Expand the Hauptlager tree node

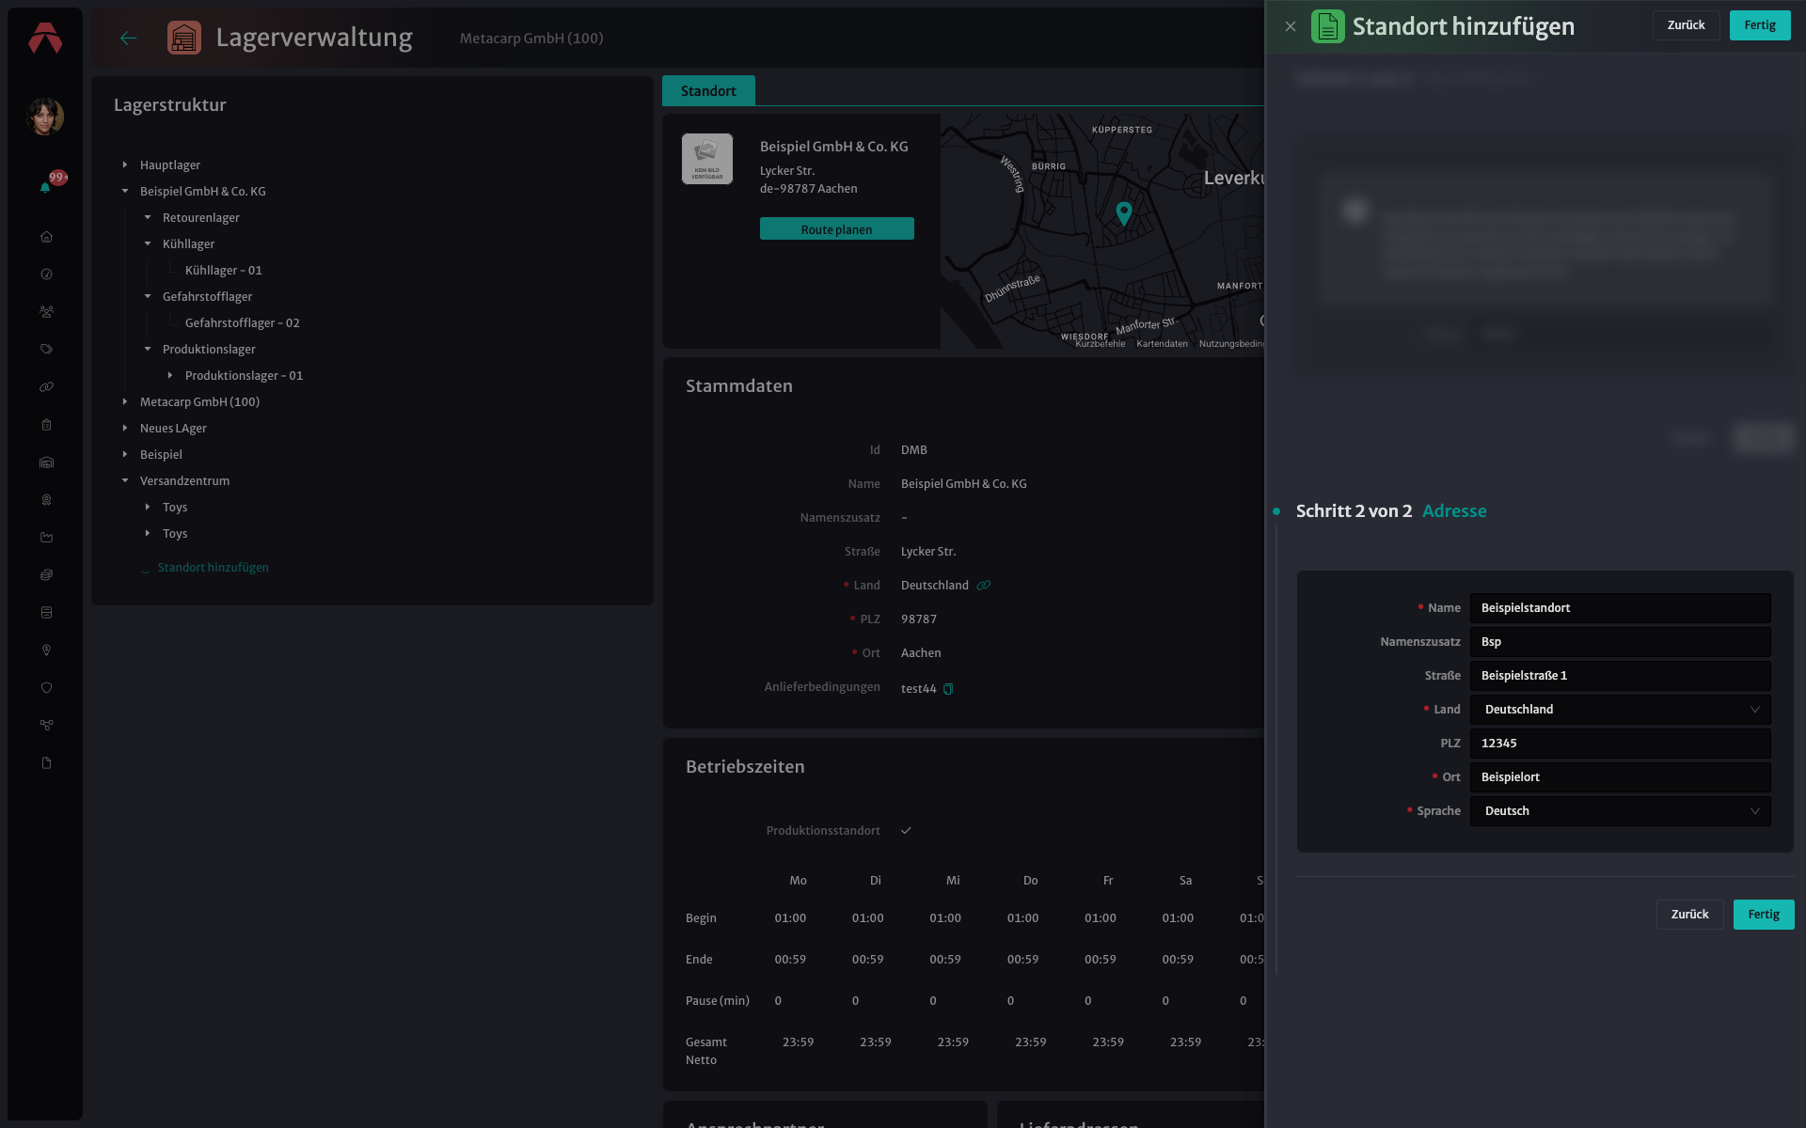[x=125, y=165]
